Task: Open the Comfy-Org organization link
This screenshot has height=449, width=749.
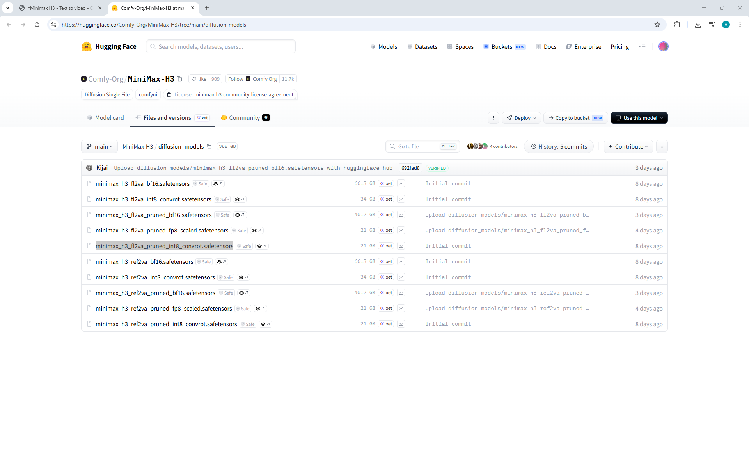Action: click(x=105, y=79)
